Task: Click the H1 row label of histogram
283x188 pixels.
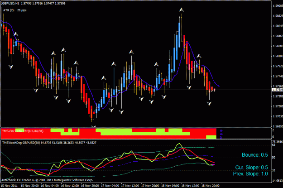Action: click(221, 131)
